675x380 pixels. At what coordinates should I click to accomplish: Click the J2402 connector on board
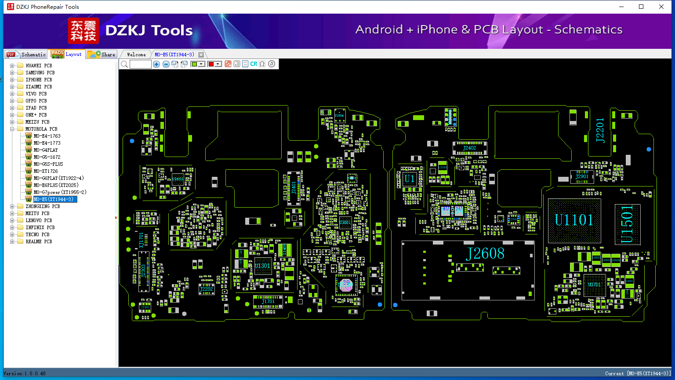[x=470, y=148]
